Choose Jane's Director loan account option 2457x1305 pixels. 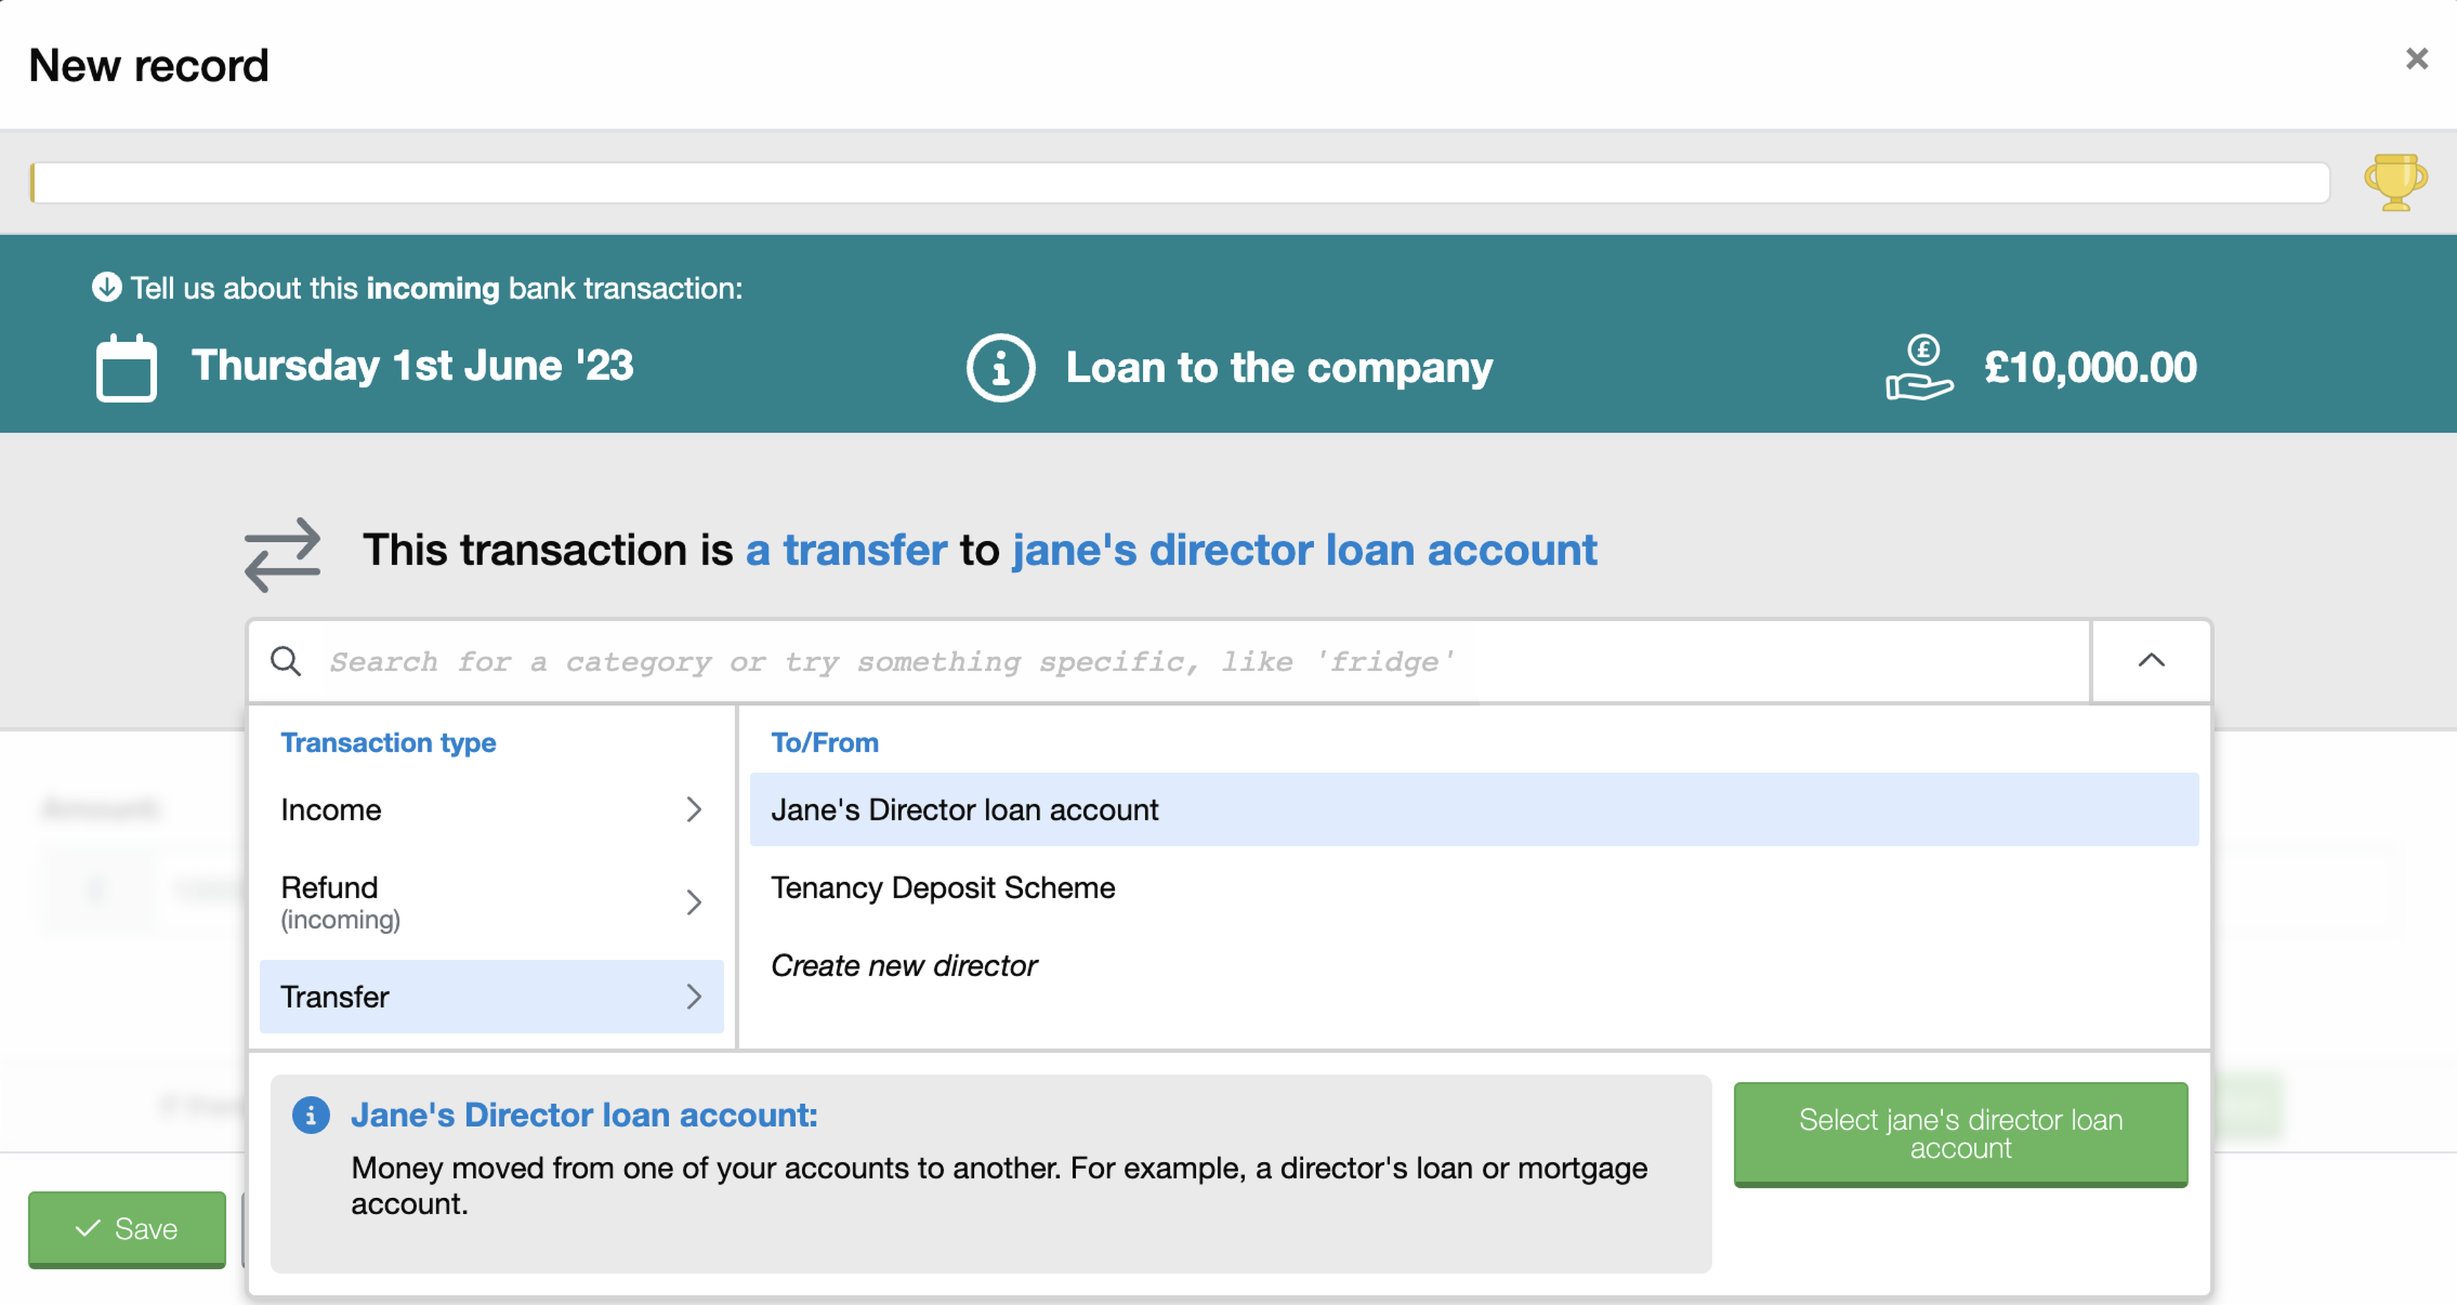pyautogui.click(x=1474, y=810)
